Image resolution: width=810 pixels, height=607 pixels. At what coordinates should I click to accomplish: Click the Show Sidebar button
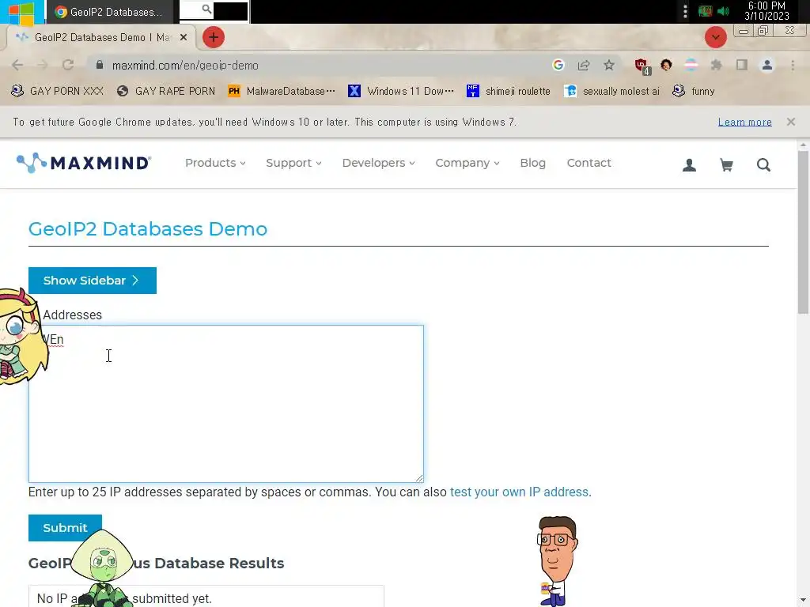93,281
